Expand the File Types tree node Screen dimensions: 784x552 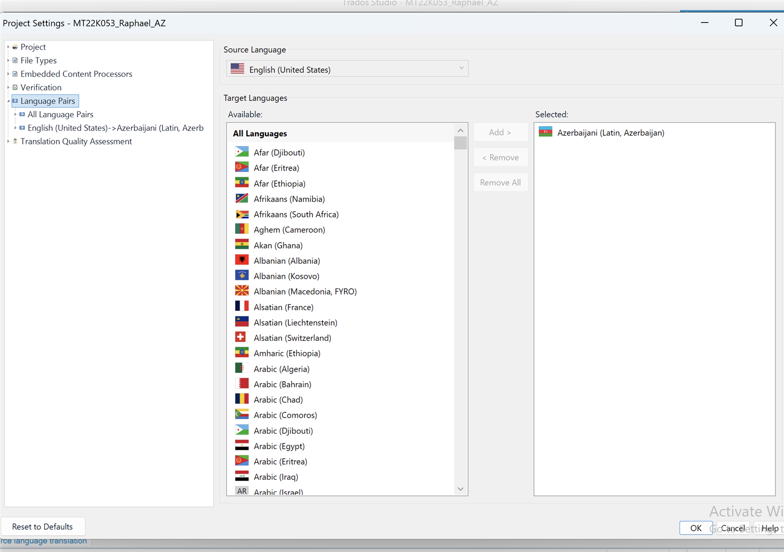coord(8,60)
